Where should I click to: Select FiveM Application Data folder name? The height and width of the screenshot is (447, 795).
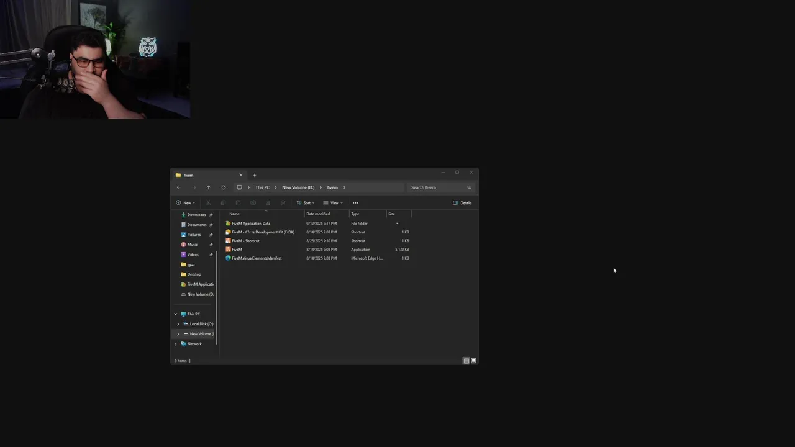point(251,223)
